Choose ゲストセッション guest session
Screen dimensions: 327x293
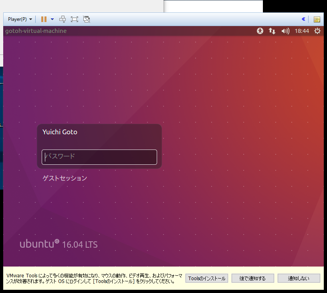coord(65,178)
